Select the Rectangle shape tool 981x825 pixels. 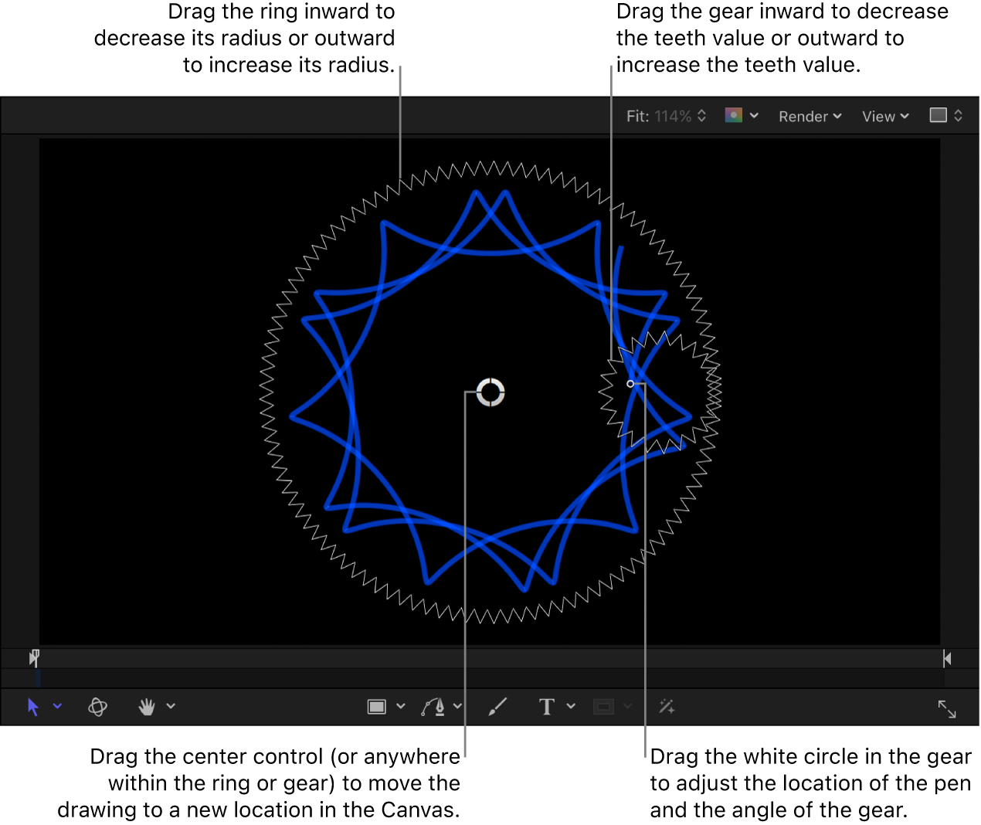[375, 706]
